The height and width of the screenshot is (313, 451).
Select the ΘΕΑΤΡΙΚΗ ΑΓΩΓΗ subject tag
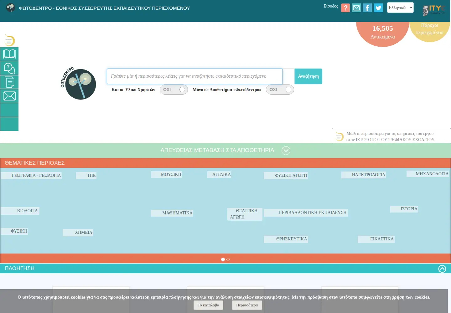[245, 214]
